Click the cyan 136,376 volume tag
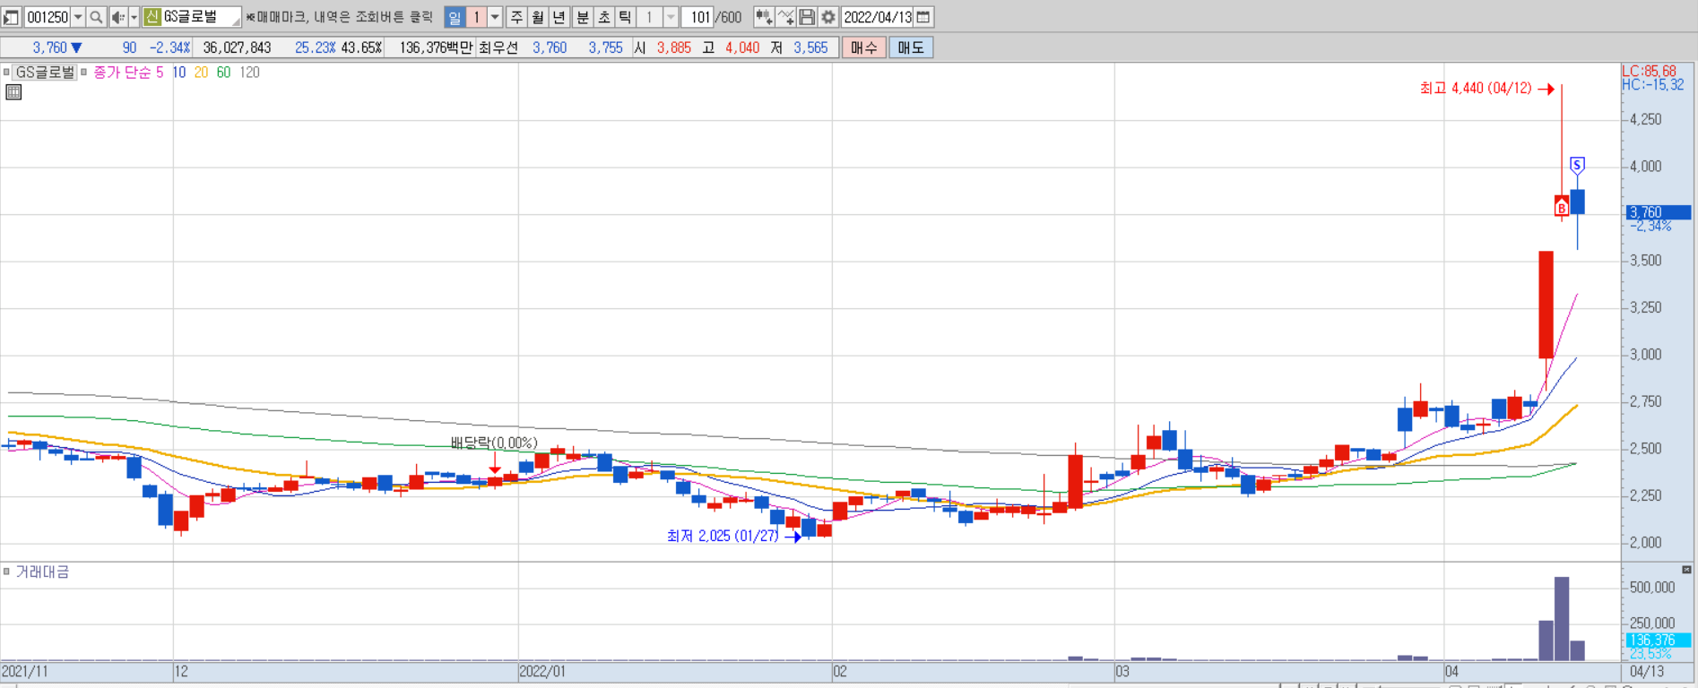The width and height of the screenshot is (1698, 688). 1659,640
